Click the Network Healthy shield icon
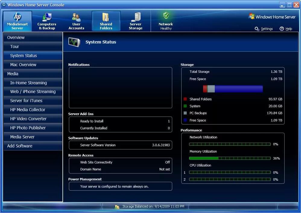 click(166, 16)
